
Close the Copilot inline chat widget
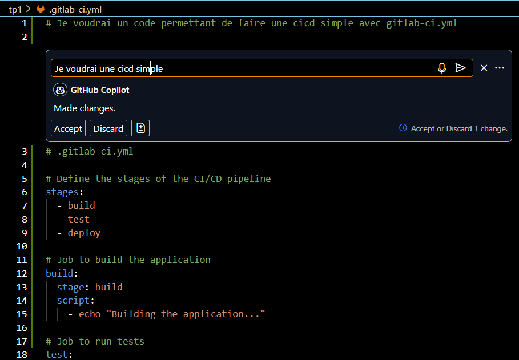tap(484, 68)
